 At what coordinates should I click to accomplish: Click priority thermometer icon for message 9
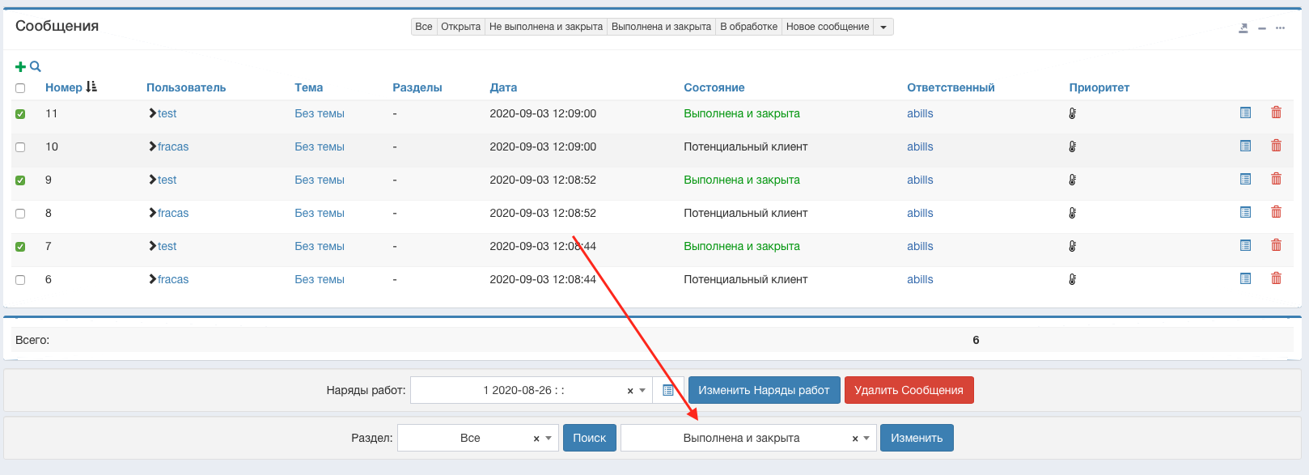pyautogui.click(x=1072, y=180)
